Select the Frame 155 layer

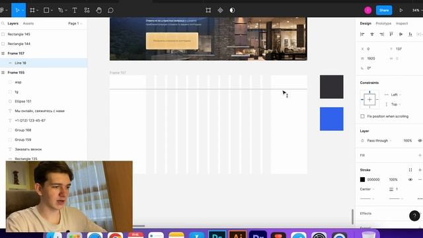(44, 73)
